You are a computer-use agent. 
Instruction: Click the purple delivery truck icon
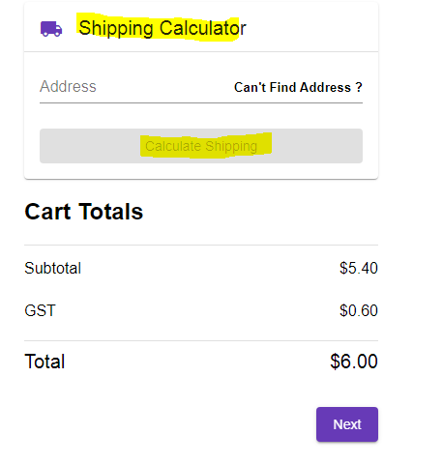point(51,29)
